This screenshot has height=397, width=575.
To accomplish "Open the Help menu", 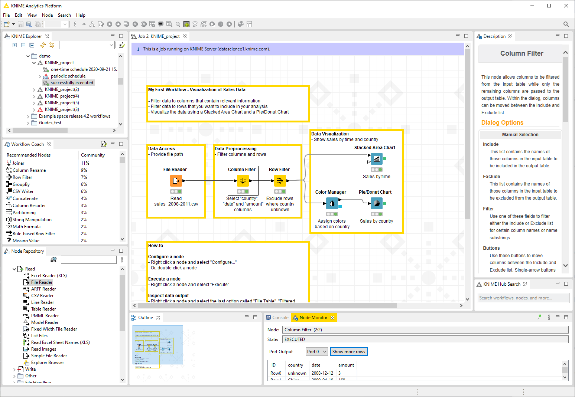I will point(81,15).
